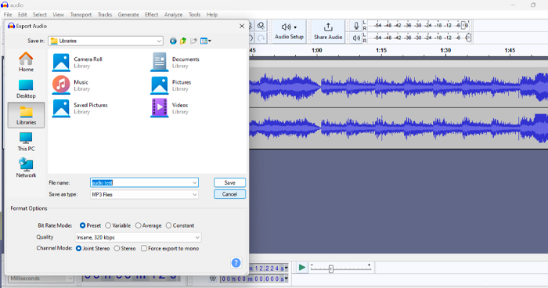Click the Redo arrow in Audacity toolbar
The image size is (548, 288).
[261, 38]
